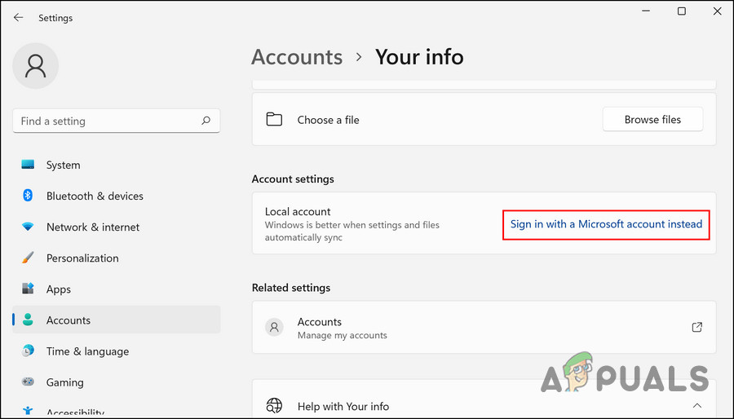Open System settings
Image resolution: width=734 pixels, height=419 pixels.
(116, 165)
